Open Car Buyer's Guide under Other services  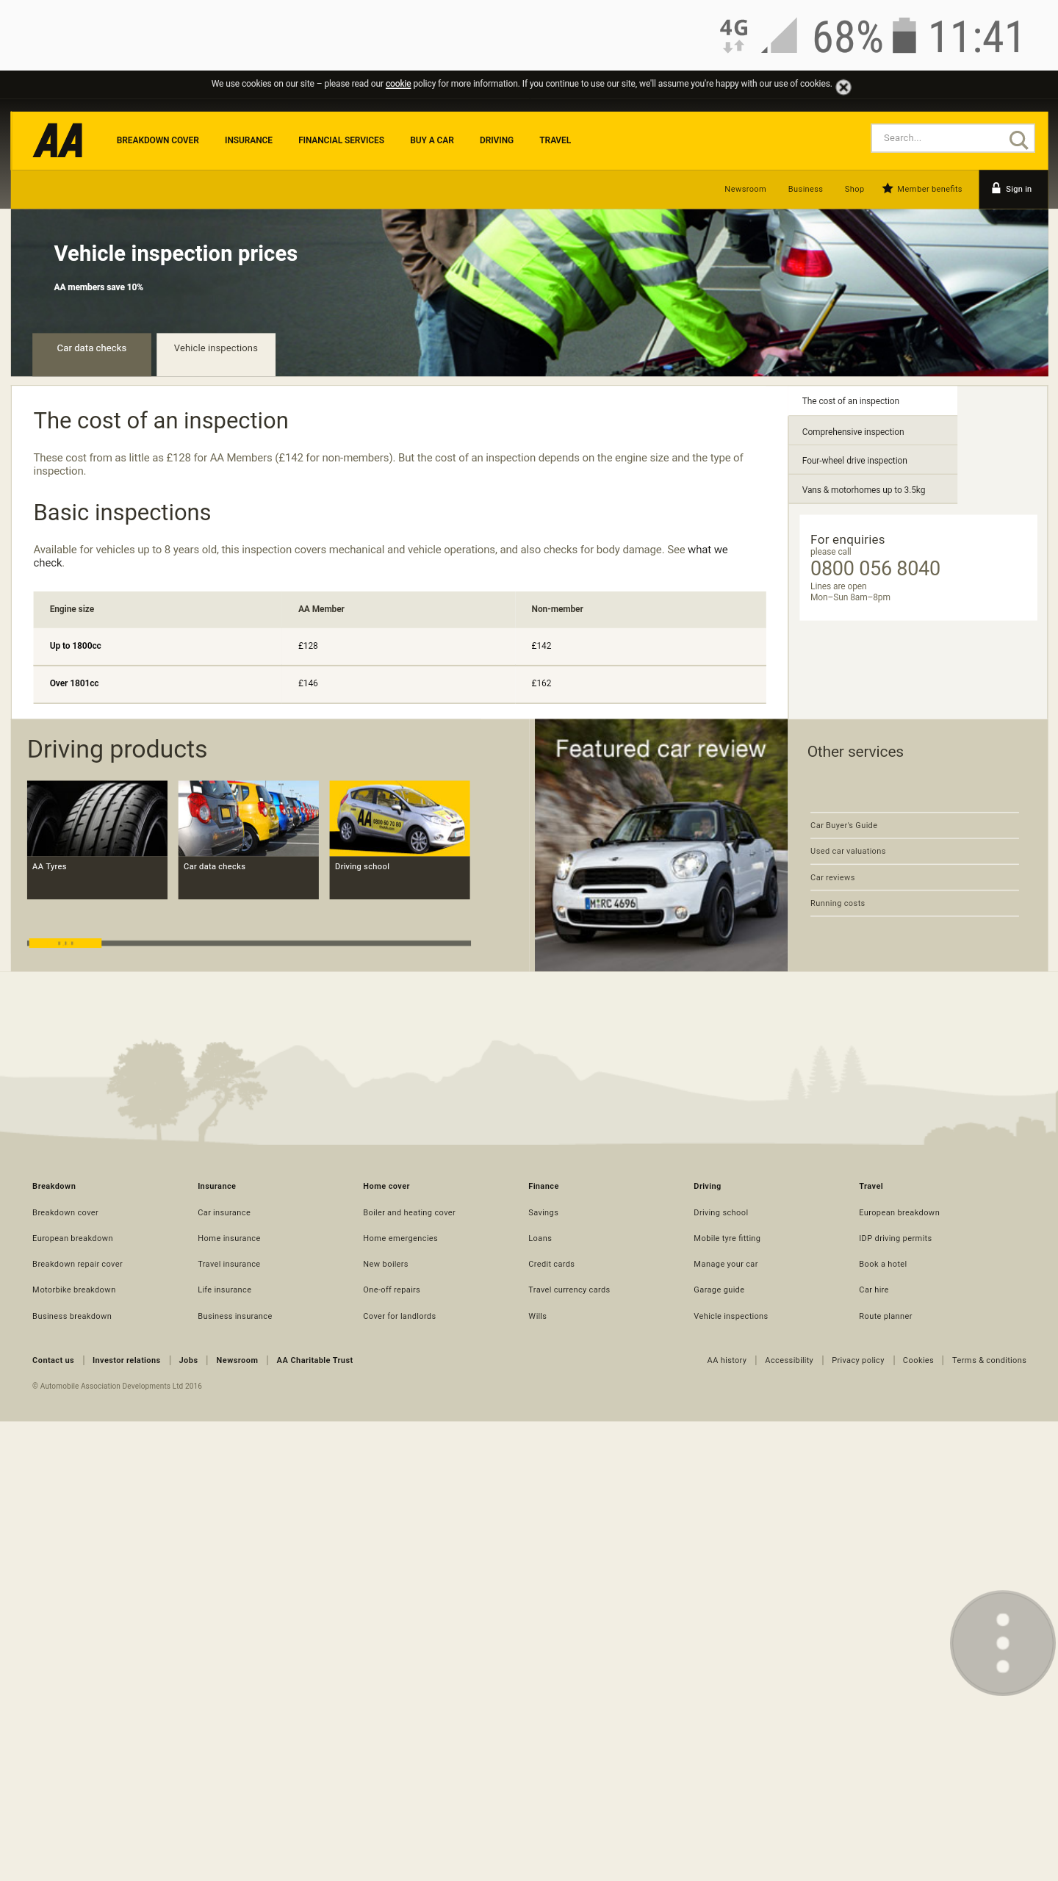[x=843, y=826]
